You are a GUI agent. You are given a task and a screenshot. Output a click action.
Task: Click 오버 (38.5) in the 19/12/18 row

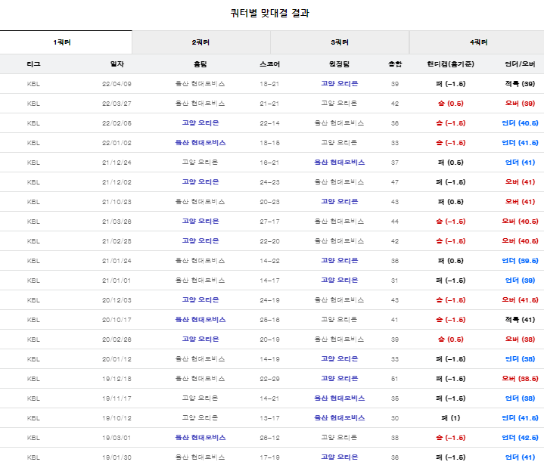click(520, 378)
